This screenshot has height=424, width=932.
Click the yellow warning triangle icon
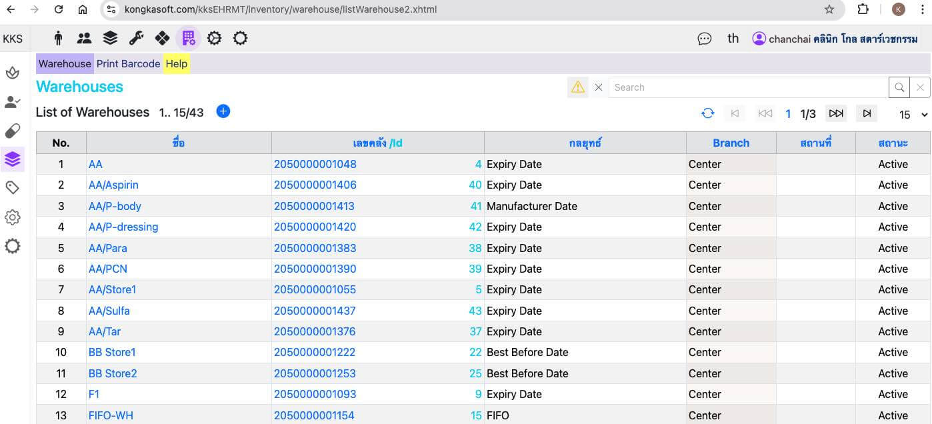coord(577,87)
